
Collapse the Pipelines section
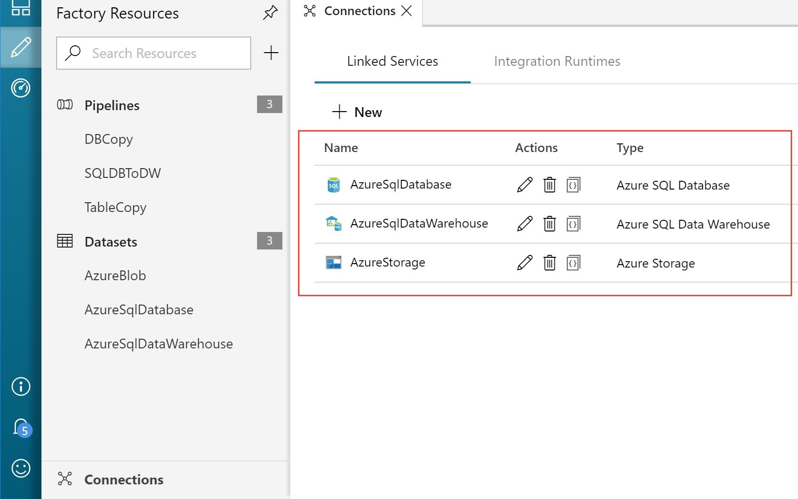tap(112, 105)
